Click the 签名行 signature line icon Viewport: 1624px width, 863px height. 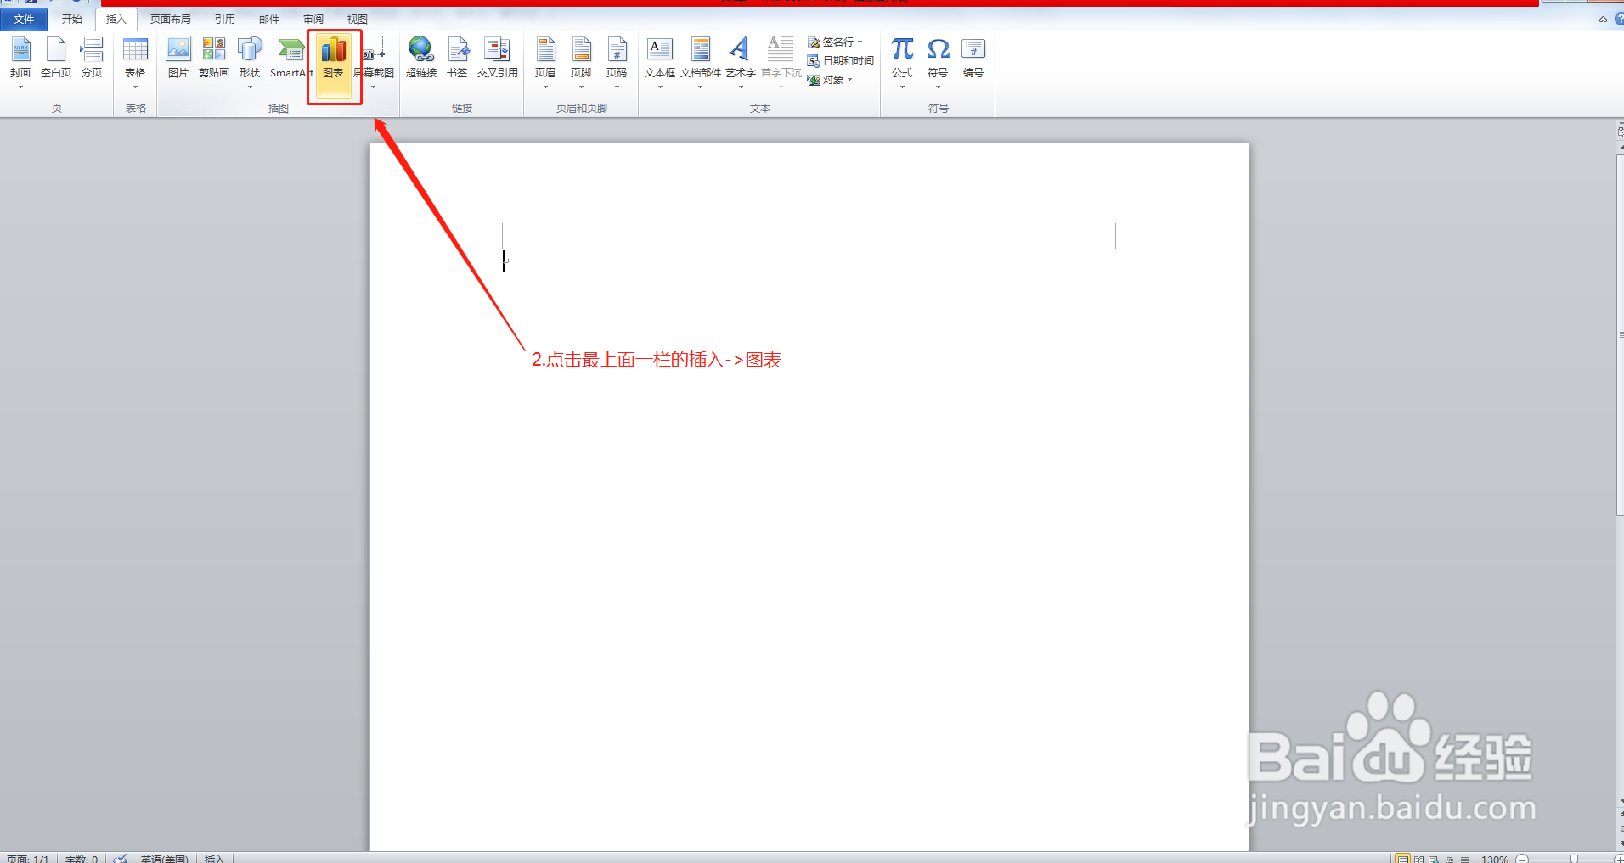pos(814,42)
